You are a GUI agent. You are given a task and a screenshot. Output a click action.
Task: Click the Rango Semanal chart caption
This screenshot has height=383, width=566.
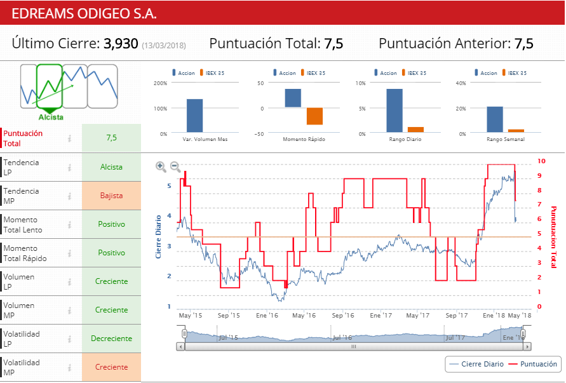tap(506, 139)
